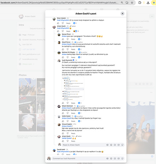Open kuvendikosoves.org link in Intro panel
156x164 pixels.
30,59
